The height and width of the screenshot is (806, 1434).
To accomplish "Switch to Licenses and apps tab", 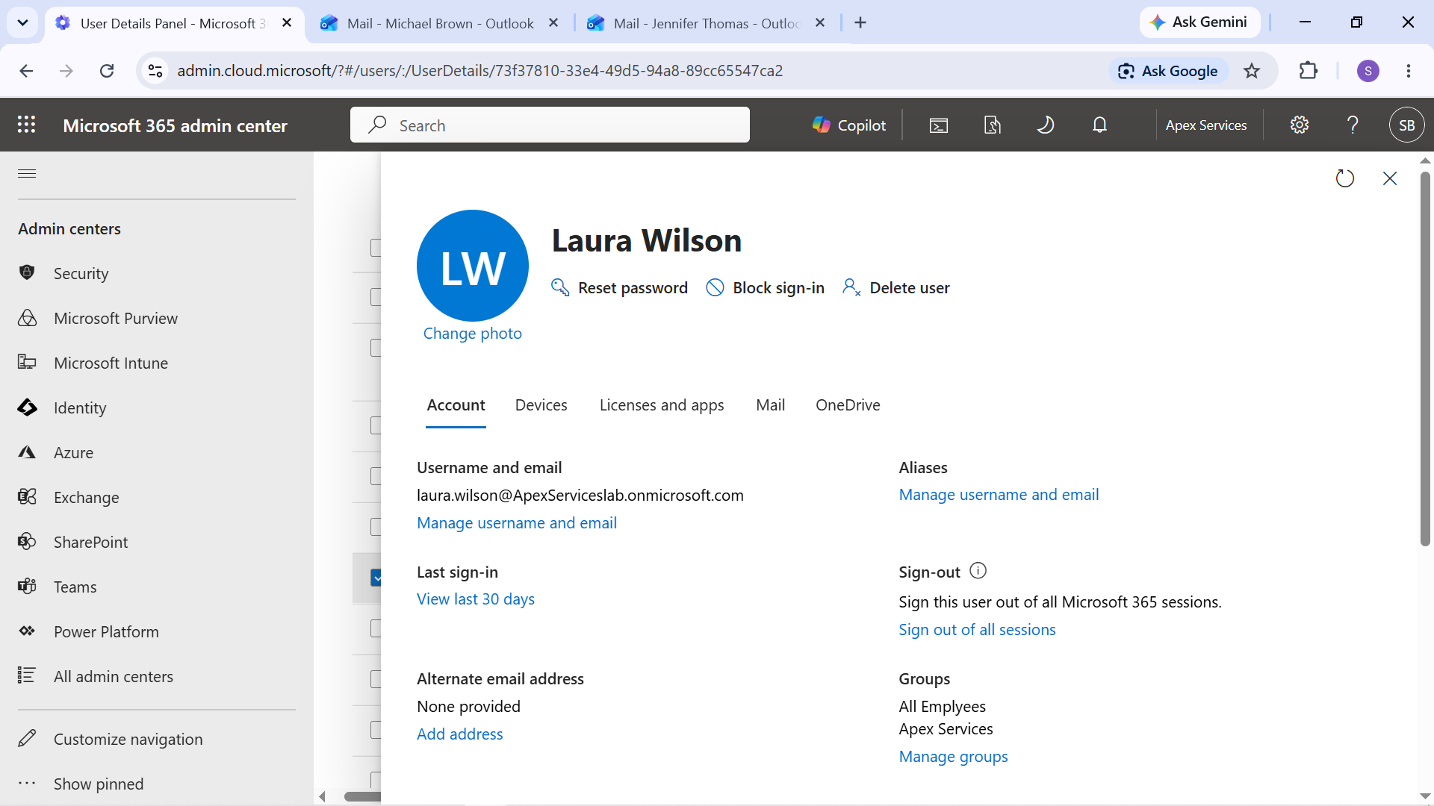I will pos(662,405).
